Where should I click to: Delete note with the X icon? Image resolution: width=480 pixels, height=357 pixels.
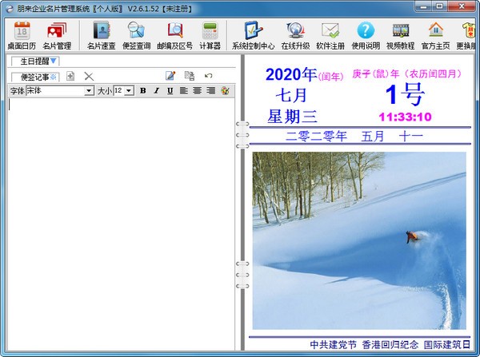[89, 76]
